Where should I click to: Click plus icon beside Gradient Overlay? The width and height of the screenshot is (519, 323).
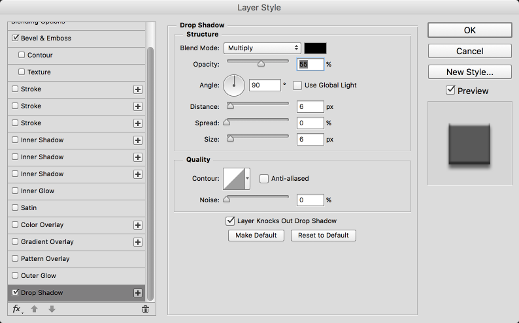click(x=138, y=242)
